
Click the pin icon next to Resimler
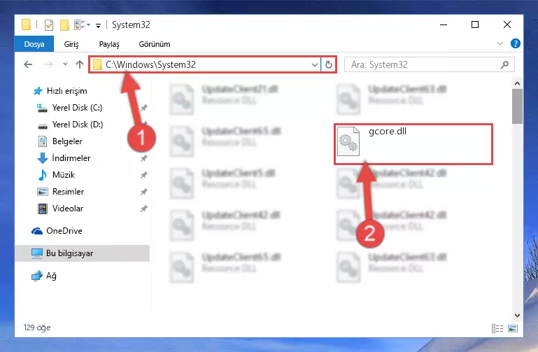(x=143, y=192)
